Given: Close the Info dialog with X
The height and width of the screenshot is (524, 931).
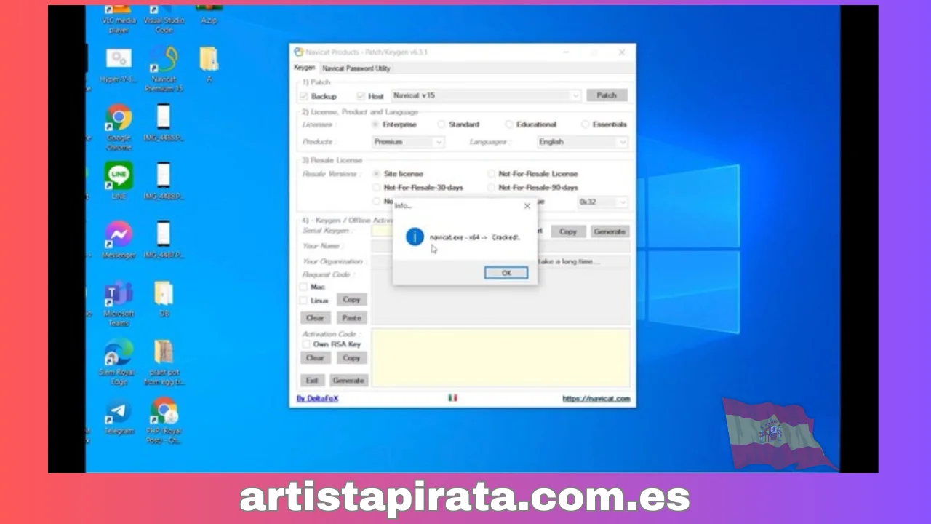Looking at the screenshot, I should tap(527, 206).
